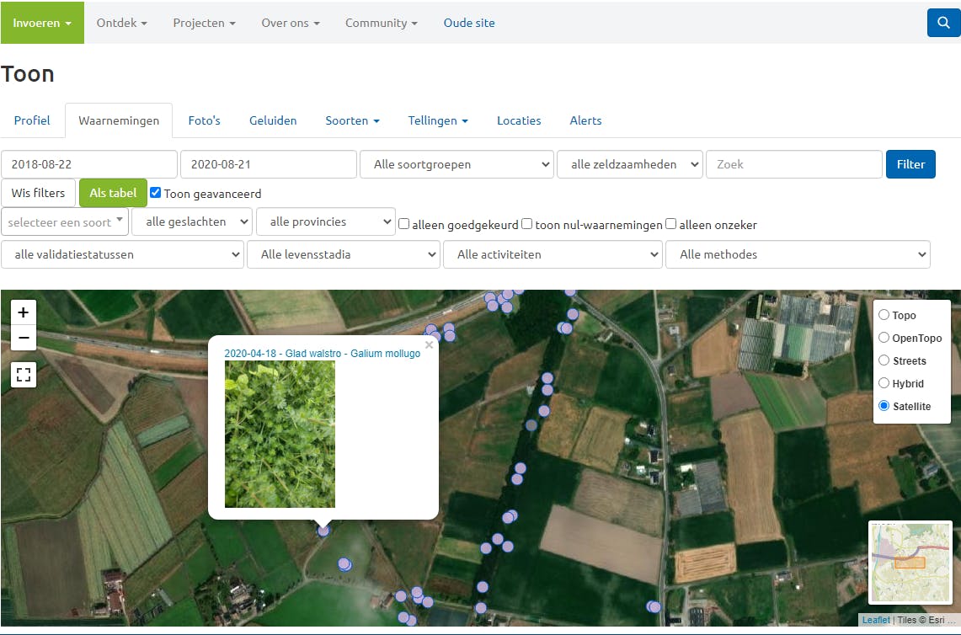Open the Alerts tab
This screenshot has height=635, width=961.
(585, 120)
